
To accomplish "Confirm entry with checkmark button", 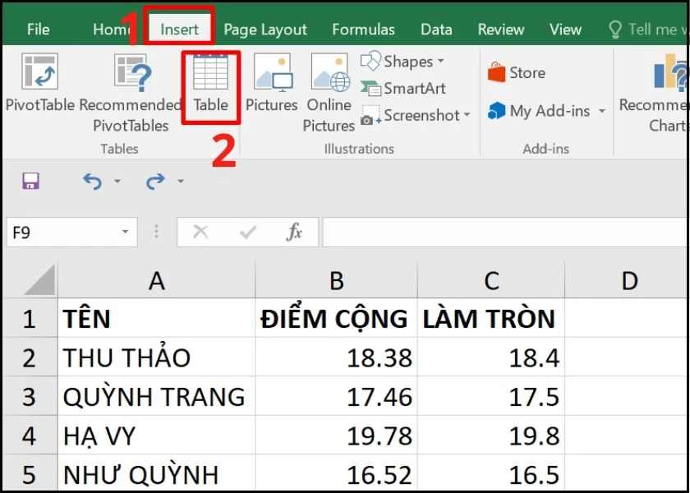I will point(248,232).
